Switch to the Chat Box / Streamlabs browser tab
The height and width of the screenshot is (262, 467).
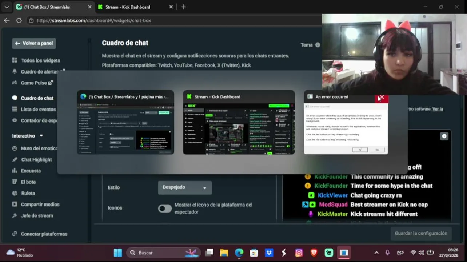click(54, 7)
